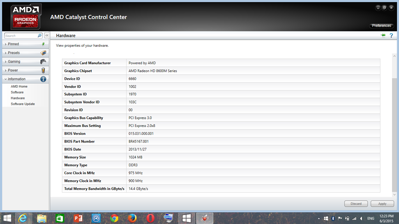Screen dimensions: 399x224
Task: Click network signal icon in system tray
Action: pos(354,219)
